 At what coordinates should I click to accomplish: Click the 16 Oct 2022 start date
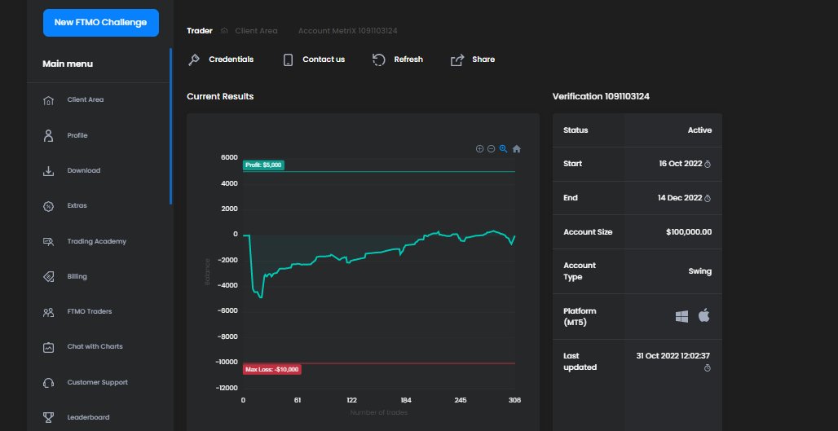pos(681,164)
